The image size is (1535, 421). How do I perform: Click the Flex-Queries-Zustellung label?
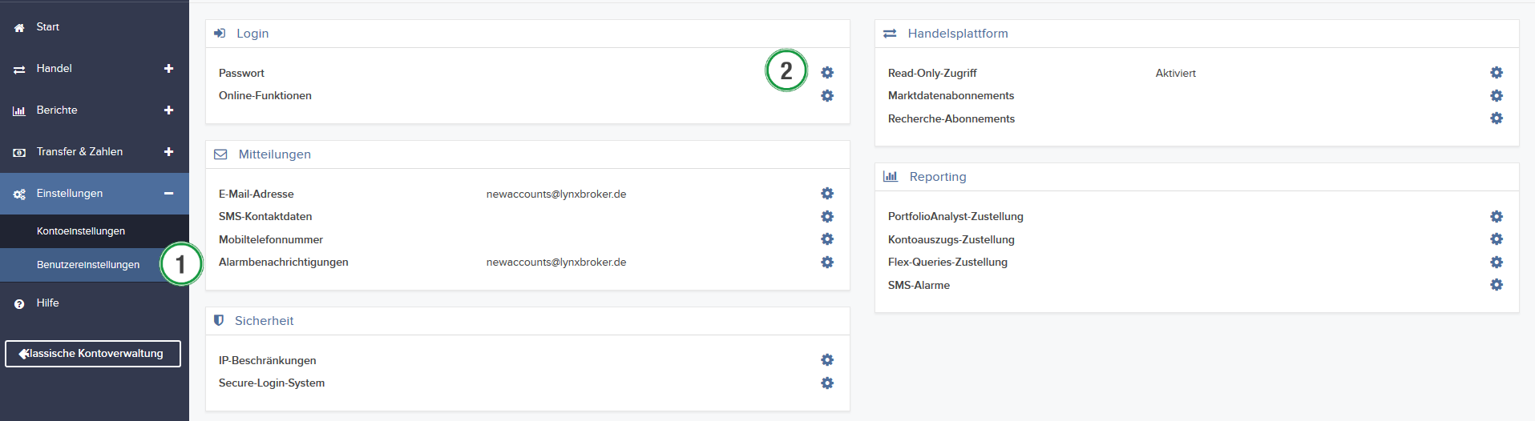pos(947,262)
